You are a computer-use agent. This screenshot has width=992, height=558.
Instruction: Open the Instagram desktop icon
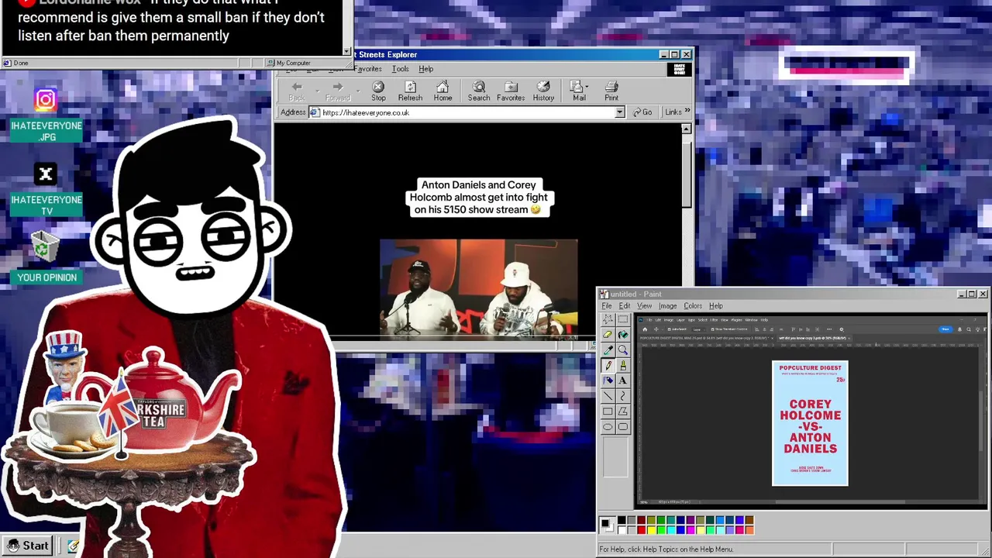point(46,99)
